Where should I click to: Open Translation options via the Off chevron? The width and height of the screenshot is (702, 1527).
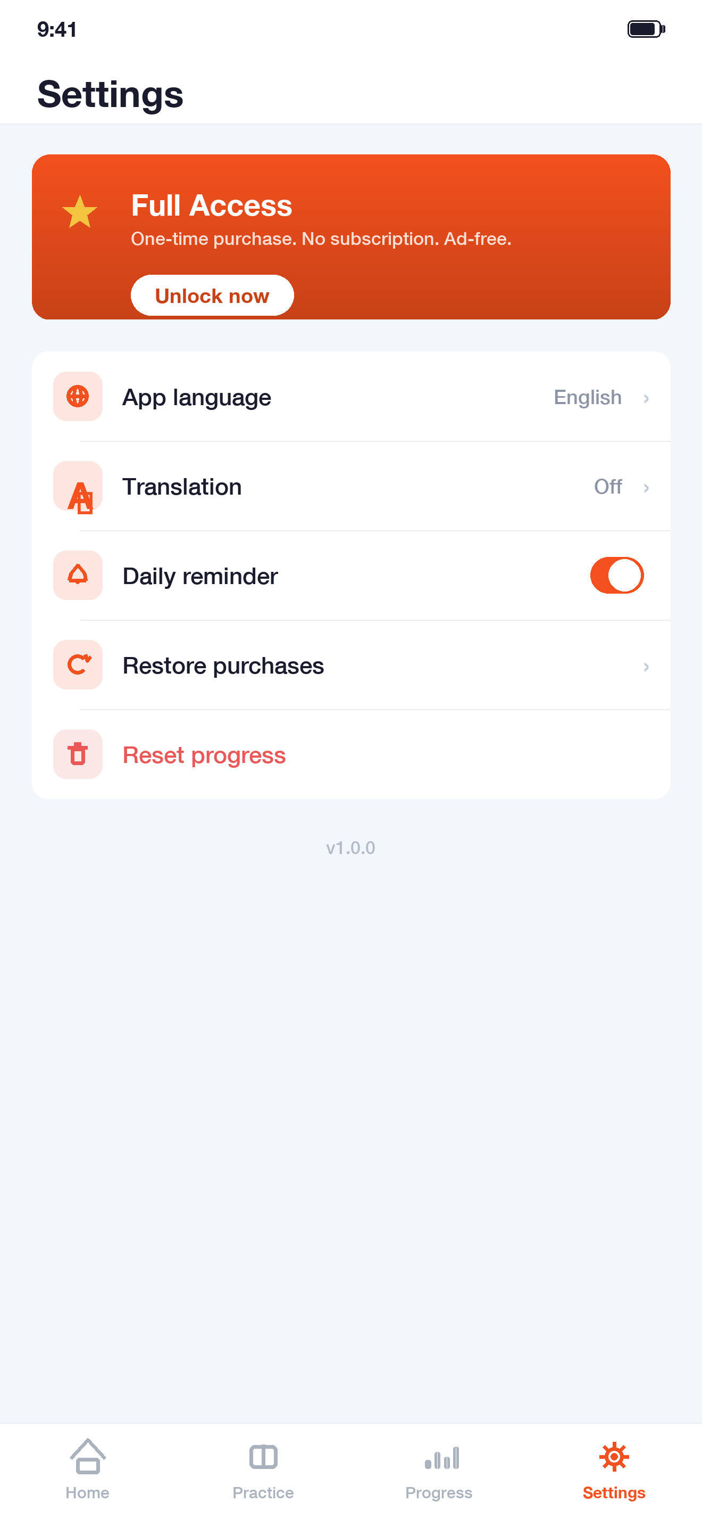pyautogui.click(x=646, y=488)
